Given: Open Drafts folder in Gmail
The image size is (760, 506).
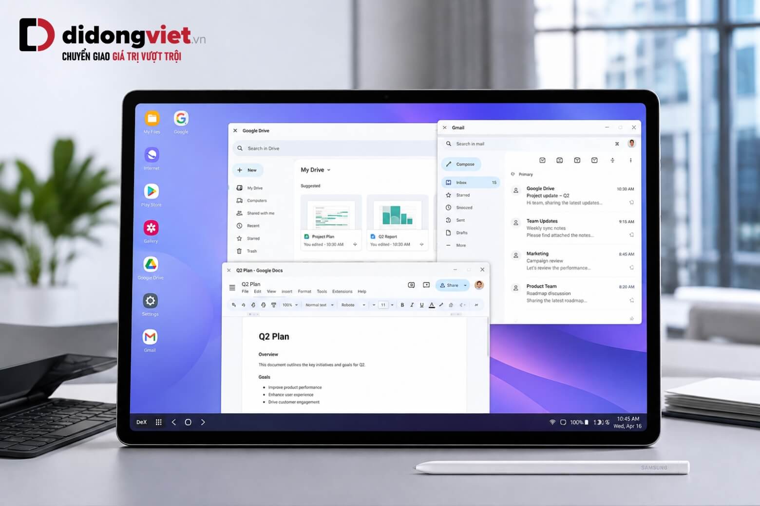Looking at the screenshot, I should [x=457, y=233].
